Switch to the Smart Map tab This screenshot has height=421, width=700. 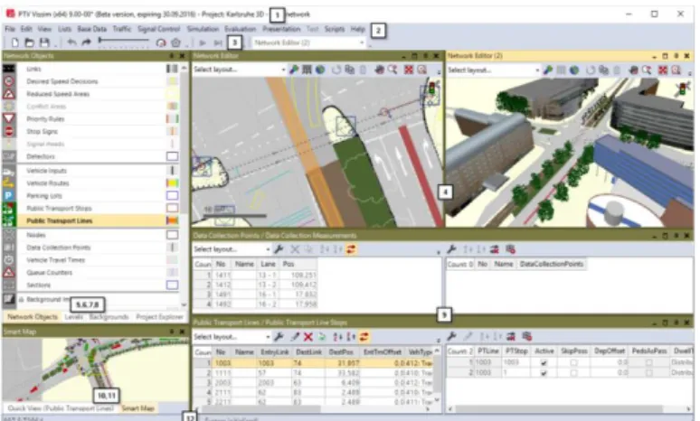(x=137, y=408)
